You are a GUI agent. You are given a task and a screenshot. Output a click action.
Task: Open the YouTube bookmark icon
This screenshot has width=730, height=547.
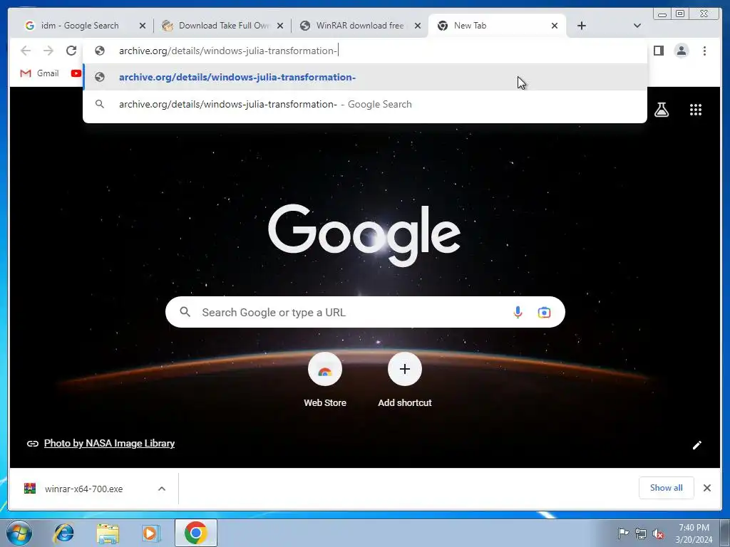(x=76, y=73)
